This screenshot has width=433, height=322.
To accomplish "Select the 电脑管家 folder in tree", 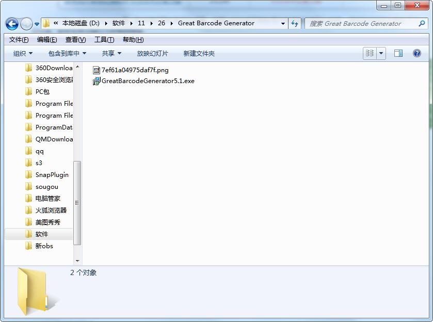I will click(x=47, y=198).
